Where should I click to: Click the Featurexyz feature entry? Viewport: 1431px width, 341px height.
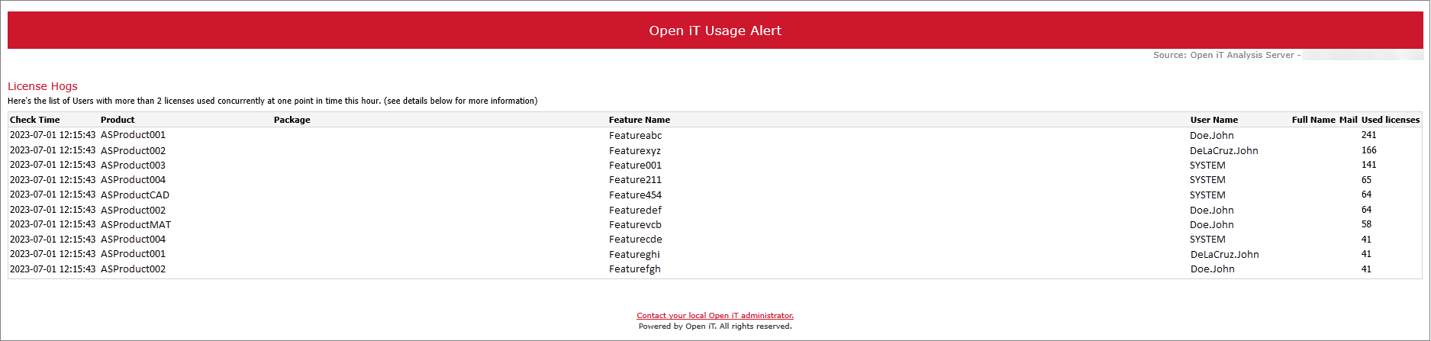click(x=634, y=150)
